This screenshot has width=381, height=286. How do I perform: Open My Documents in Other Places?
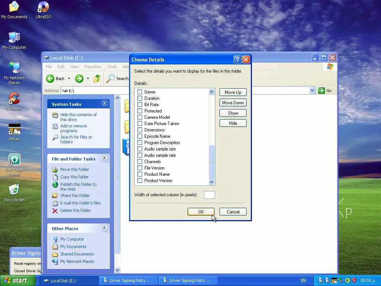73,247
